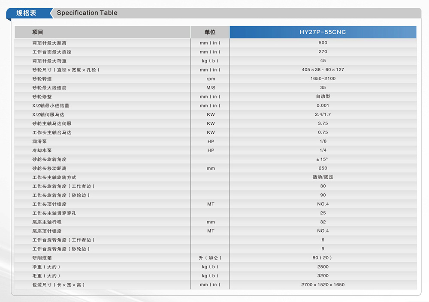Click the X/Z轴伺服马达 row label
429x302 pixels.
48,115
